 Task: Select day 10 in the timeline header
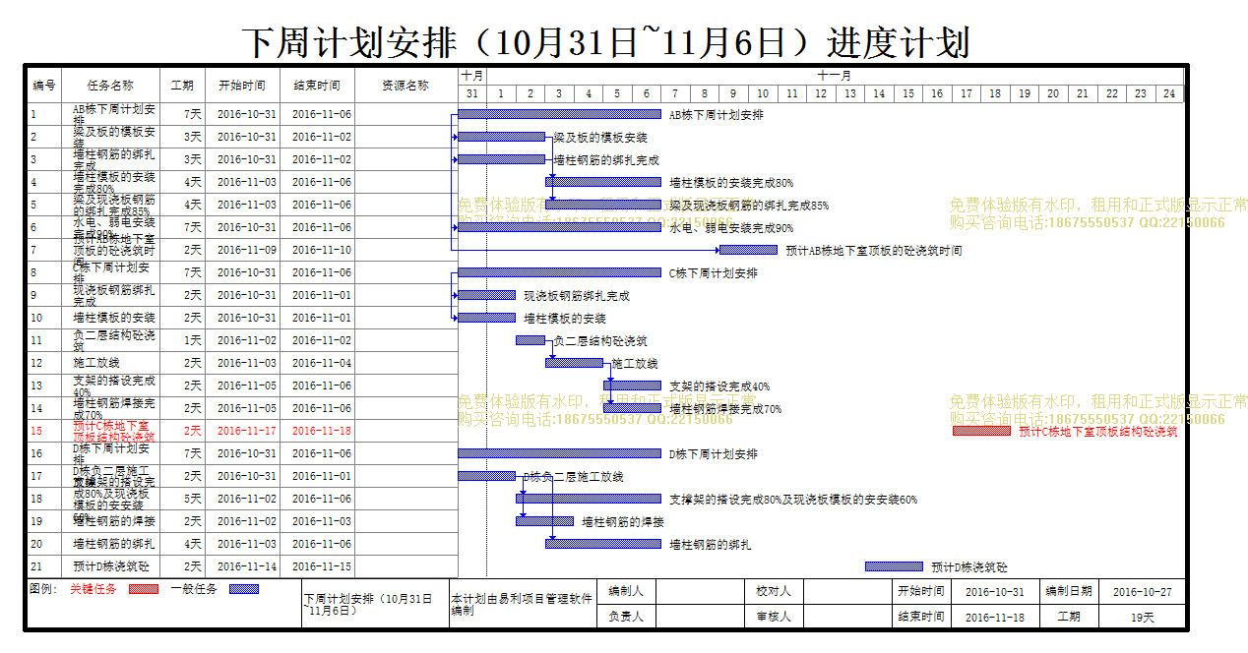tap(763, 93)
